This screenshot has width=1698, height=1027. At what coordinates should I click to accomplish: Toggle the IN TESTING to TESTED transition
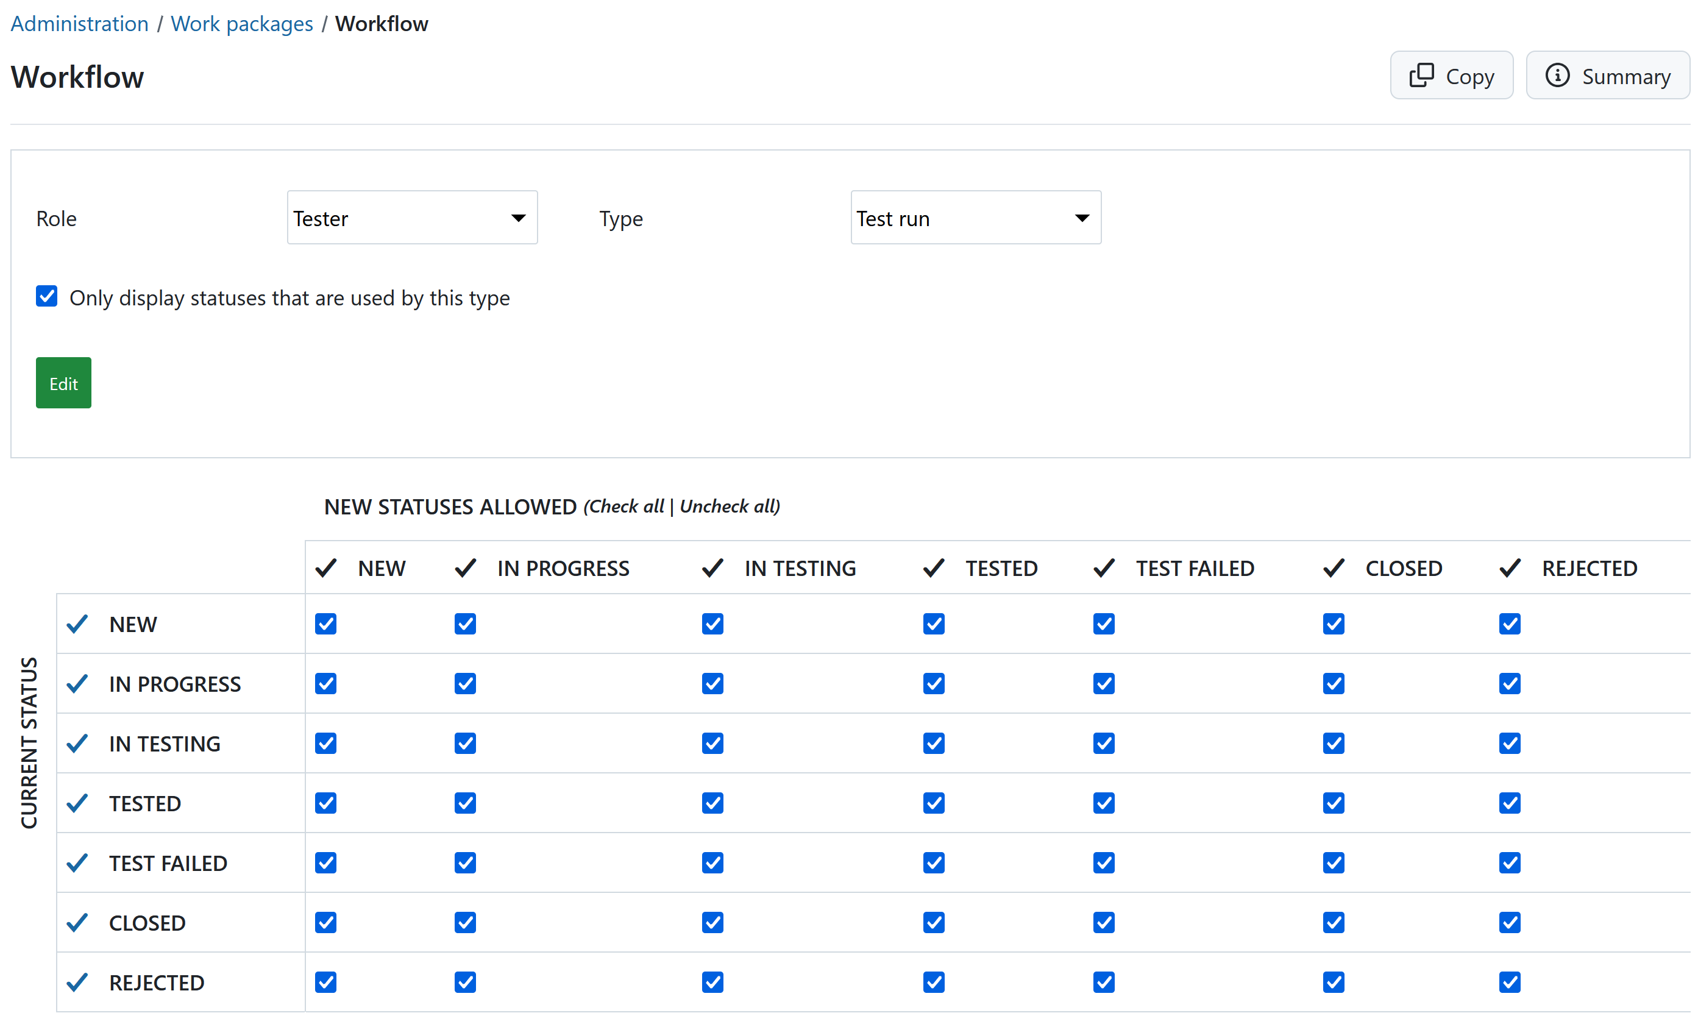(933, 743)
